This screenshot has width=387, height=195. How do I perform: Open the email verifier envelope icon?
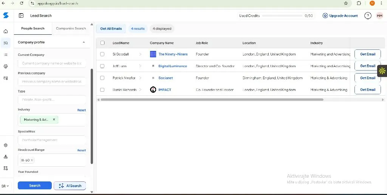click(x=6, y=78)
